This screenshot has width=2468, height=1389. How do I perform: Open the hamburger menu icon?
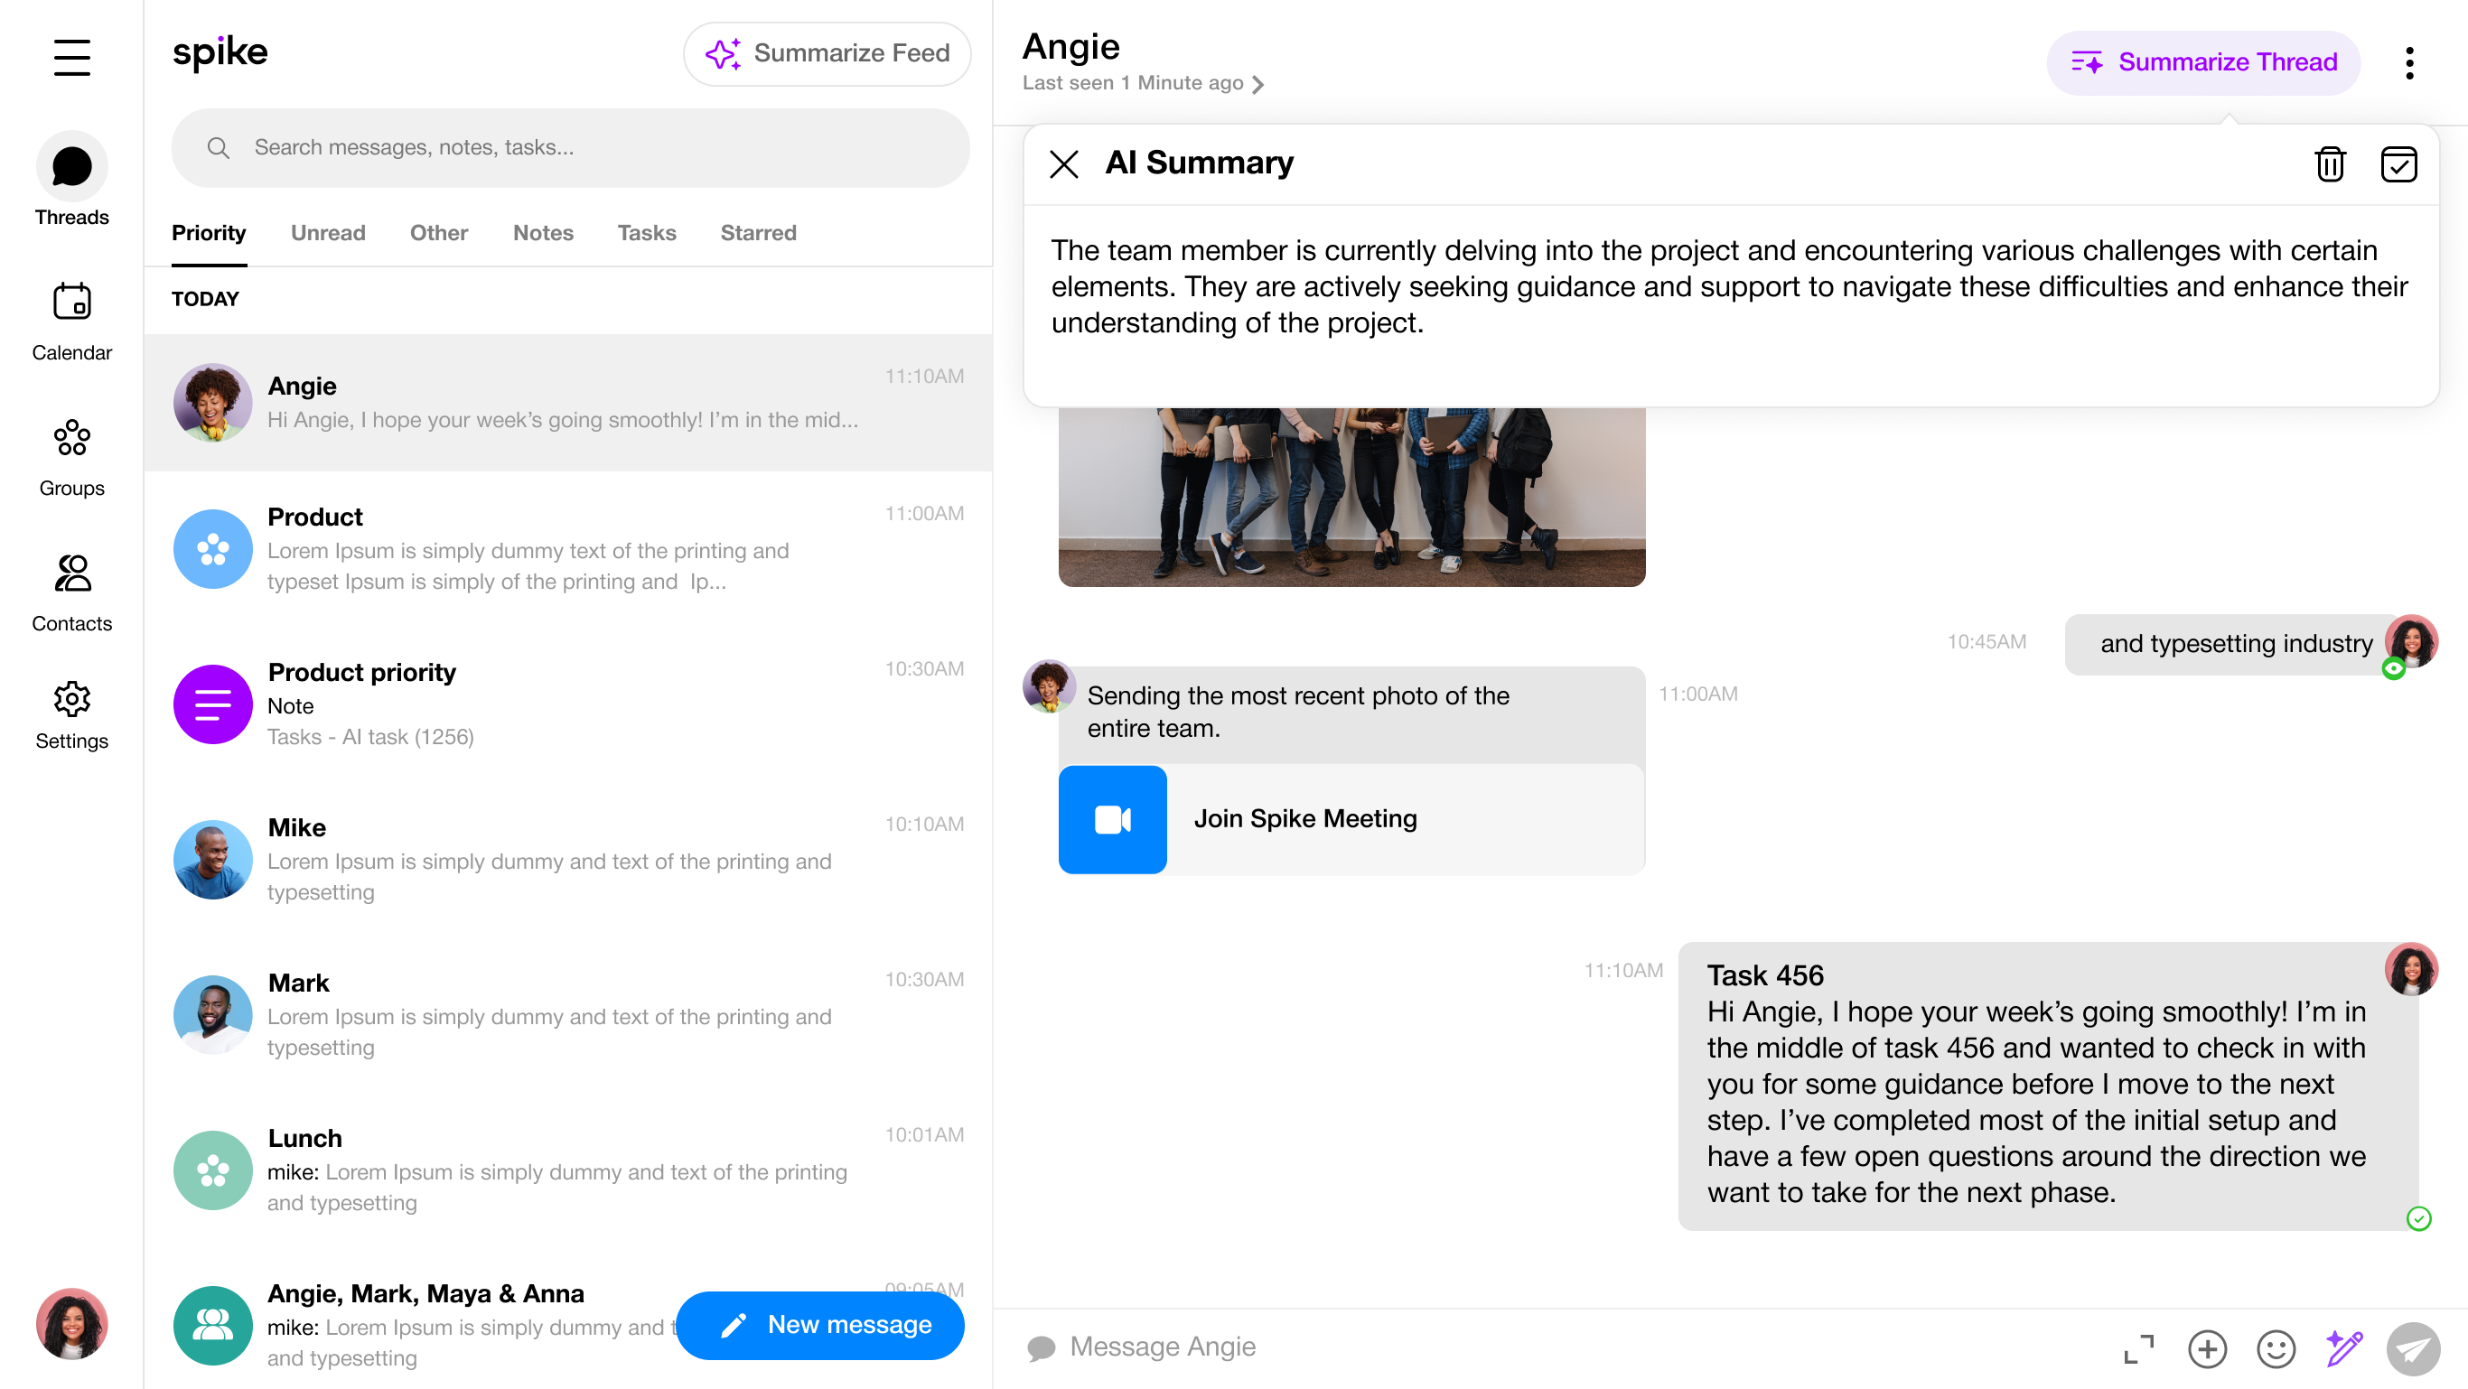click(x=72, y=58)
